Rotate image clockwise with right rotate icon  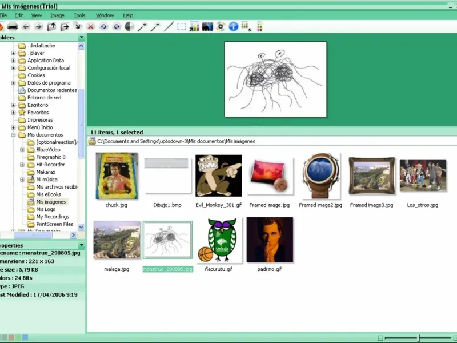click(117, 27)
